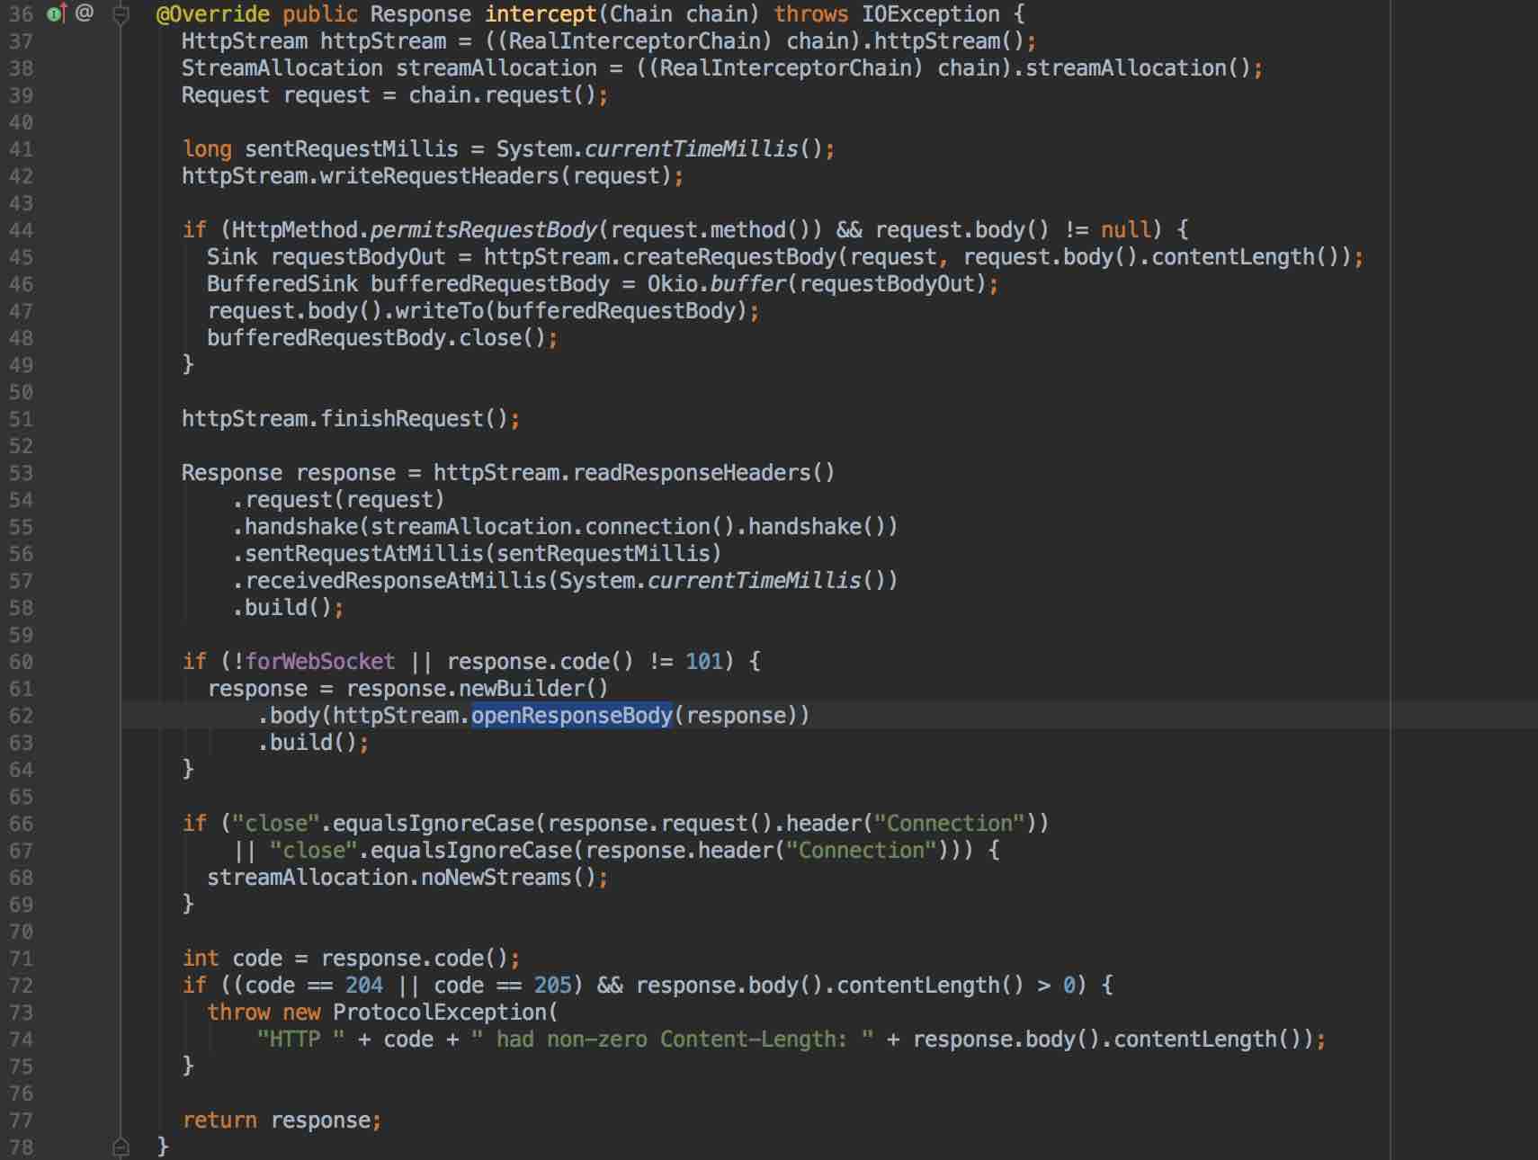Click the Sink type on line 45

coord(232,257)
